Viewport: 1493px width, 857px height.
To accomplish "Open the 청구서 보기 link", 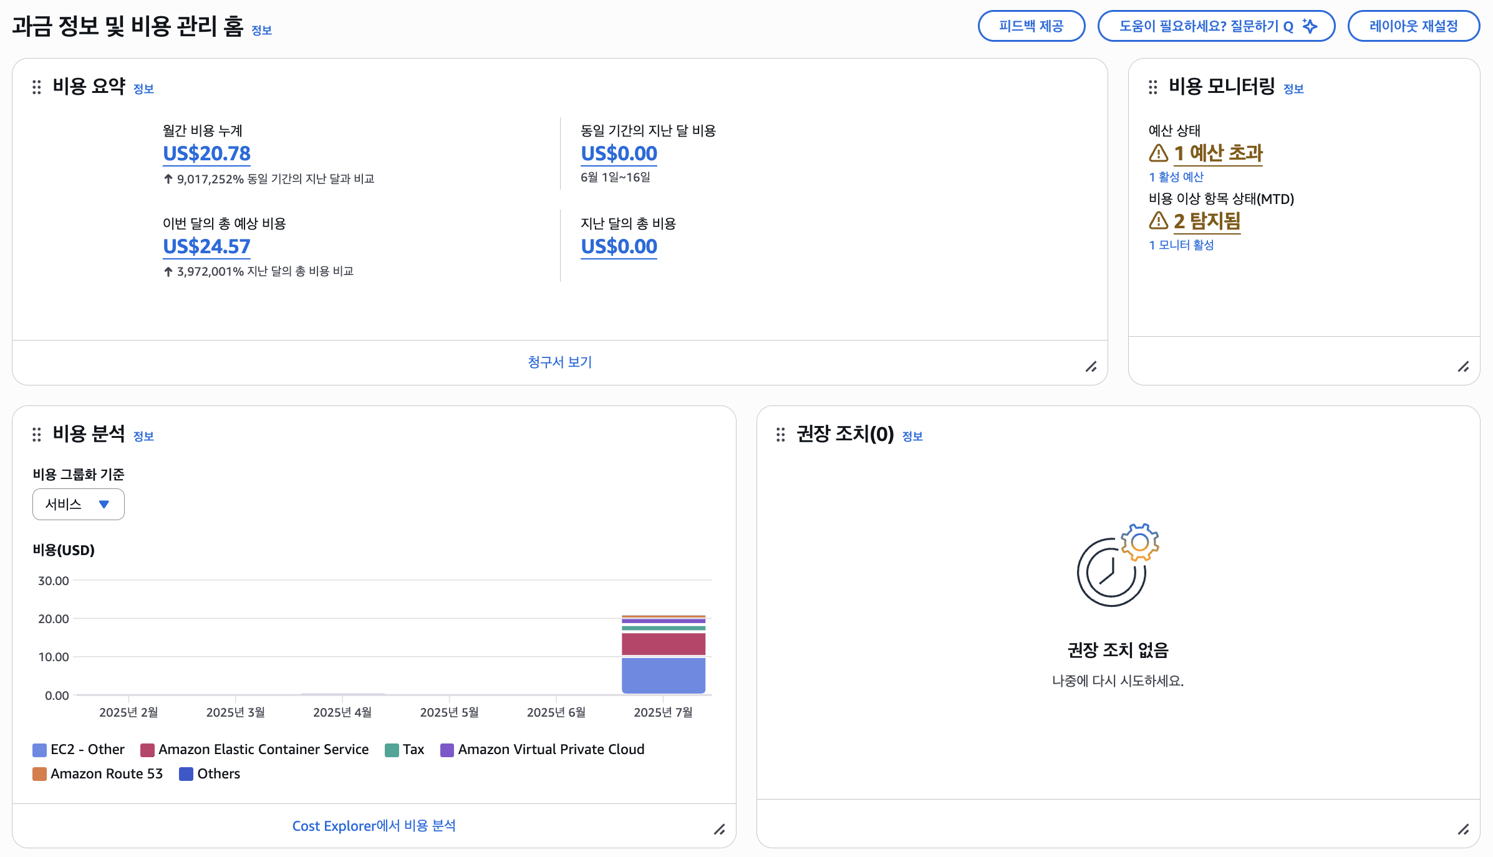I will [x=559, y=362].
